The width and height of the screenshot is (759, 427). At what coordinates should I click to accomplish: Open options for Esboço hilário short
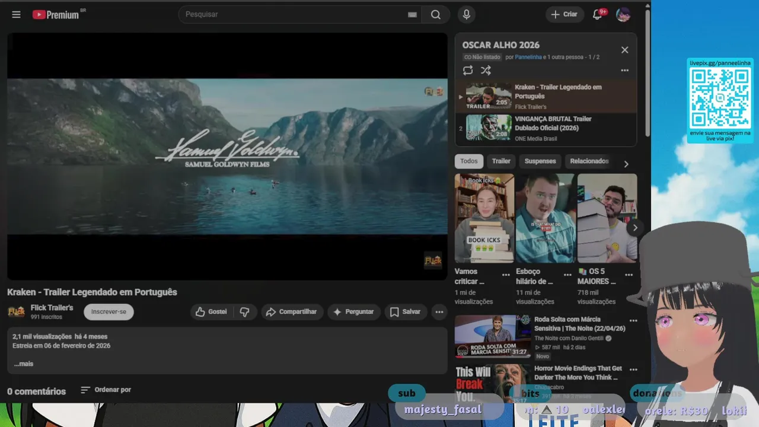click(567, 275)
